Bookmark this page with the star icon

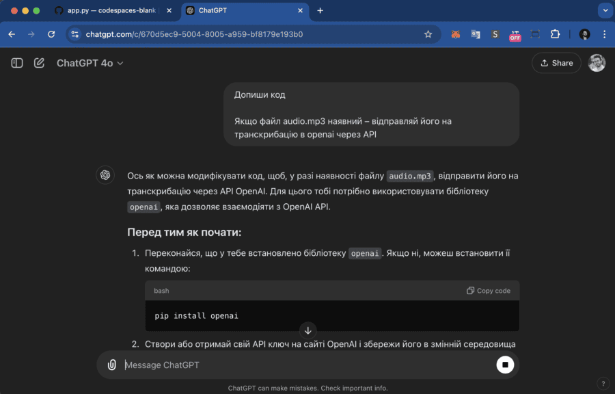tap(428, 34)
